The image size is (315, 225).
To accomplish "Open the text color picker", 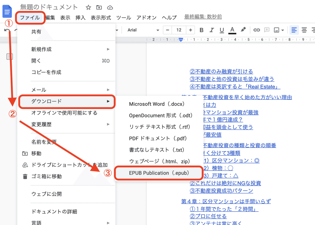I will pyautogui.click(x=232, y=30).
